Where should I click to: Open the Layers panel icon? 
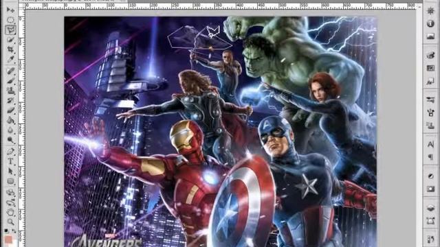pos(430,208)
